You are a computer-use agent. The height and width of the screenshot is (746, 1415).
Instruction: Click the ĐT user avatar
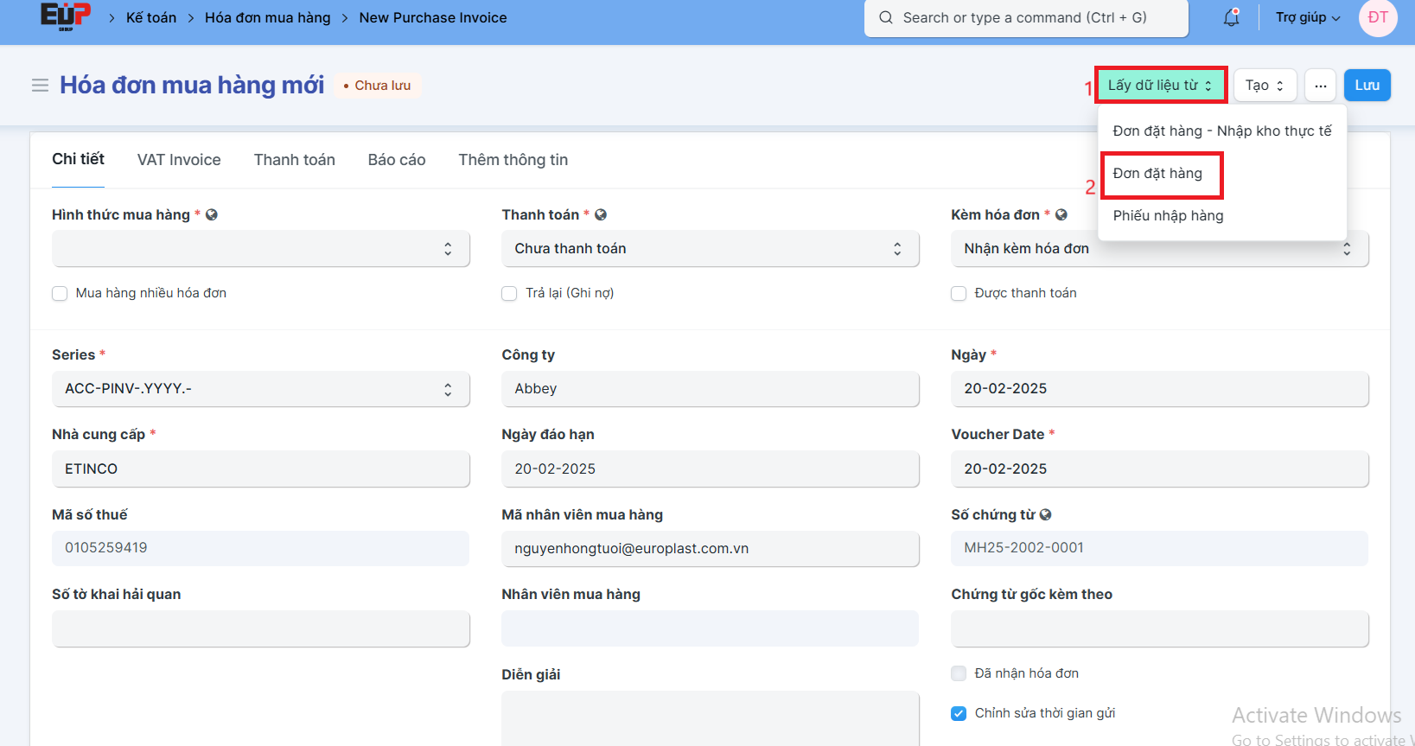click(x=1377, y=17)
